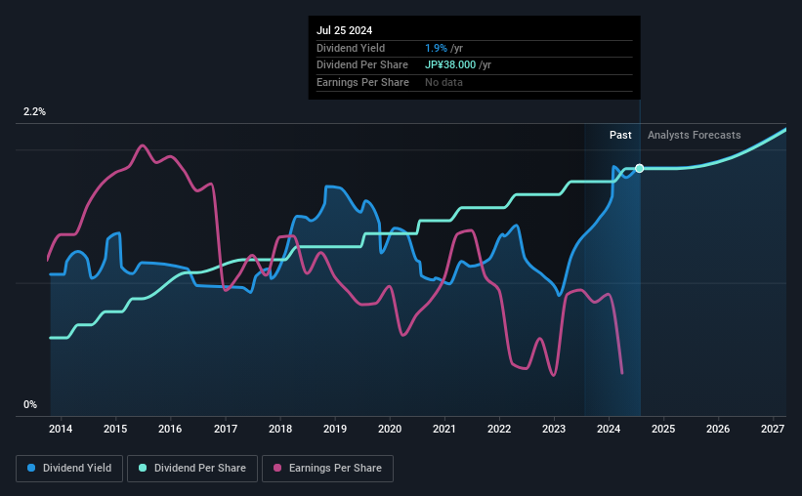This screenshot has width=802, height=496.
Task: Click the 'Analysts Forecasts' label
Action: tap(695, 135)
